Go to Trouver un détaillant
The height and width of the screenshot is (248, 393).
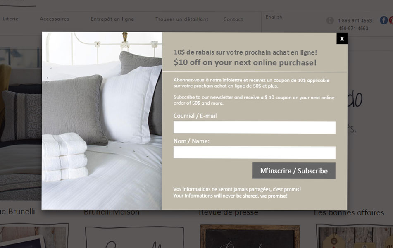182,19
